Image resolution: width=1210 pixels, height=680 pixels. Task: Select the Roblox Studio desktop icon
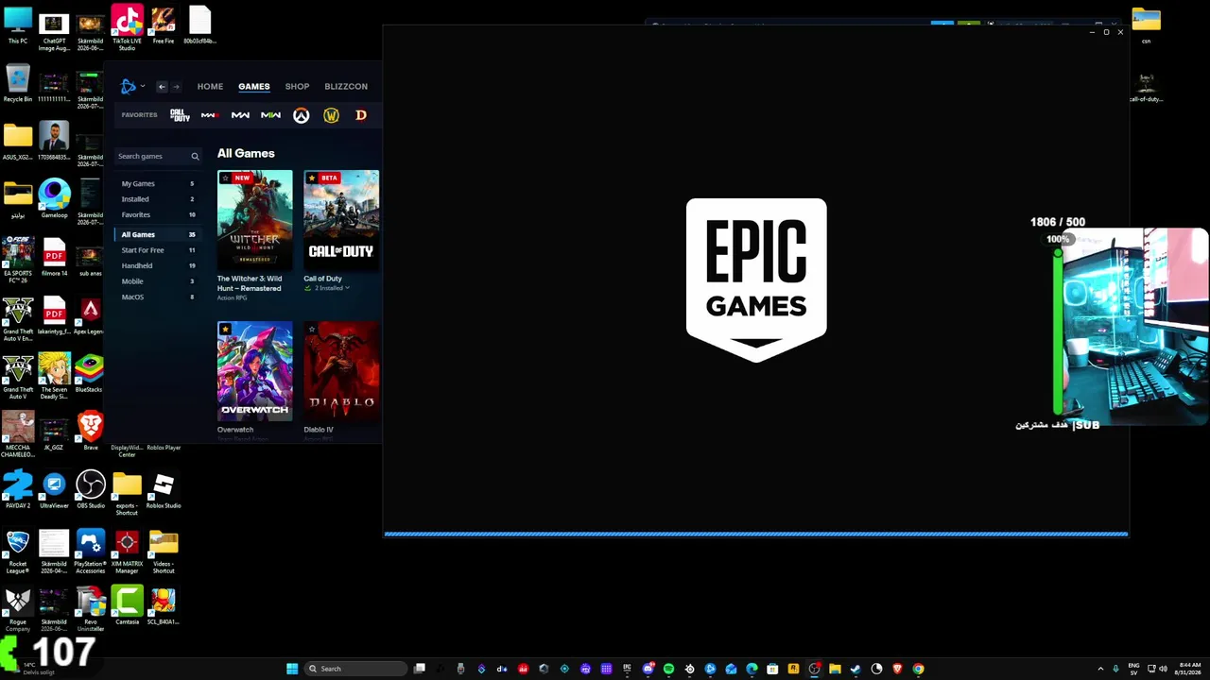[x=164, y=489]
